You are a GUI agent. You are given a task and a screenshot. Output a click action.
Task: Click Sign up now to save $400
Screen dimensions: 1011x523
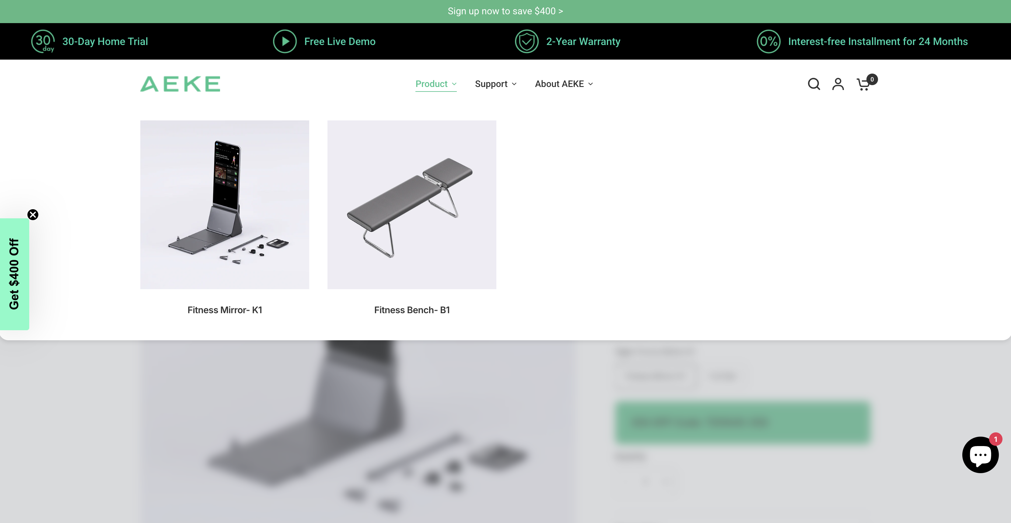tap(505, 11)
